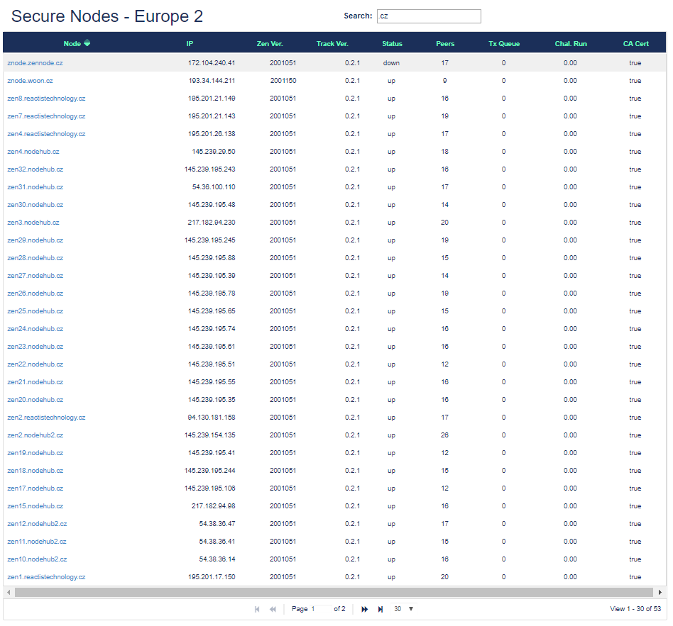Sort table by IP column header
The width and height of the screenshot is (673, 626).
[x=190, y=44]
